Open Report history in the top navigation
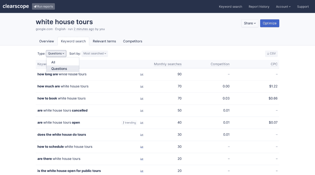 pos(259,7)
